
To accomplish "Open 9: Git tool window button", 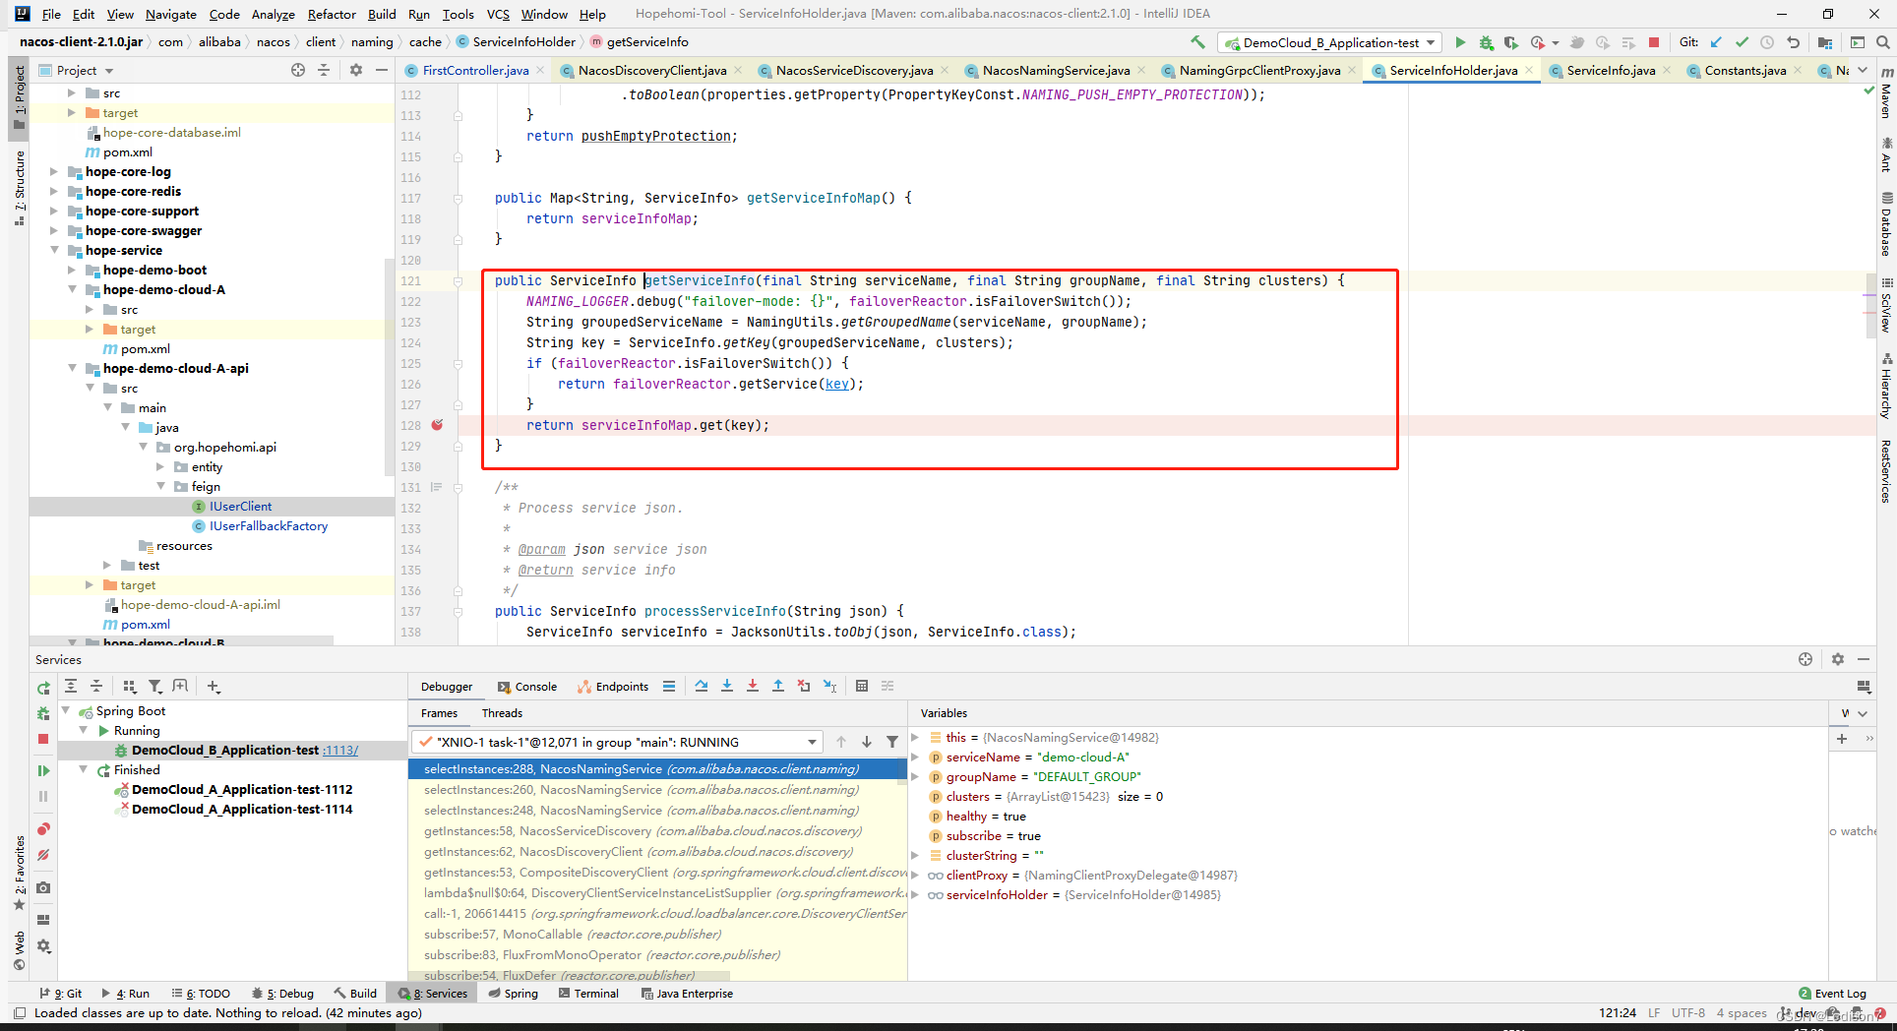I will coord(61,994).
